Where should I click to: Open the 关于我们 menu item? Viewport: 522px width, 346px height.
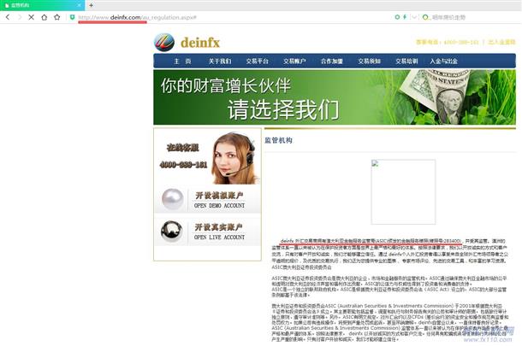coord(220,62)
